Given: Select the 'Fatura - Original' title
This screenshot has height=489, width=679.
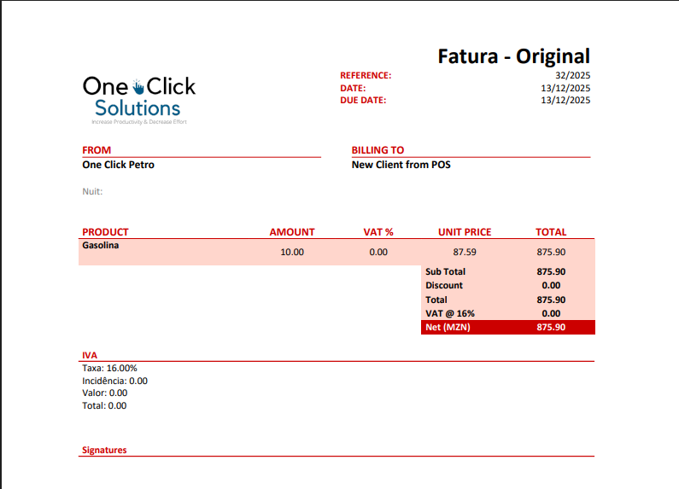Looking at the screenshot, I should click(x=513, y=56).
